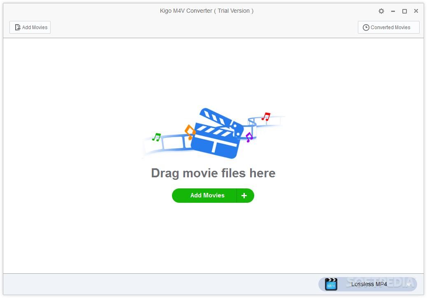Open the Lossless MP4 output format dropdown
This screenshot has height=298, width=427.
pos(367,284)
